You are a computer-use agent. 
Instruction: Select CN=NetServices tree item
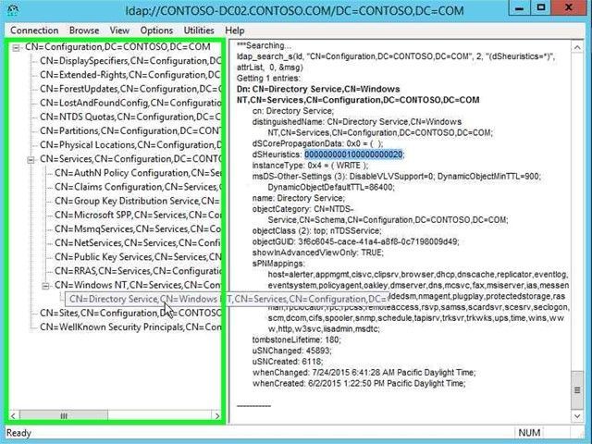coord(138,242)
